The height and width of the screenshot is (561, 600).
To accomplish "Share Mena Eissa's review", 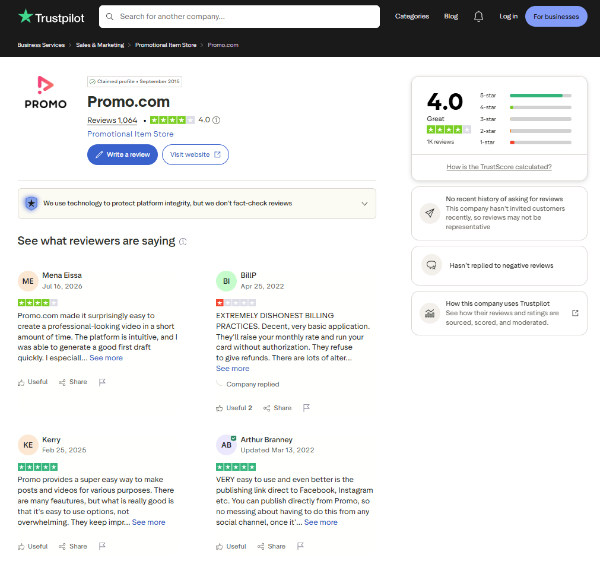I will [x=73, y=382].
